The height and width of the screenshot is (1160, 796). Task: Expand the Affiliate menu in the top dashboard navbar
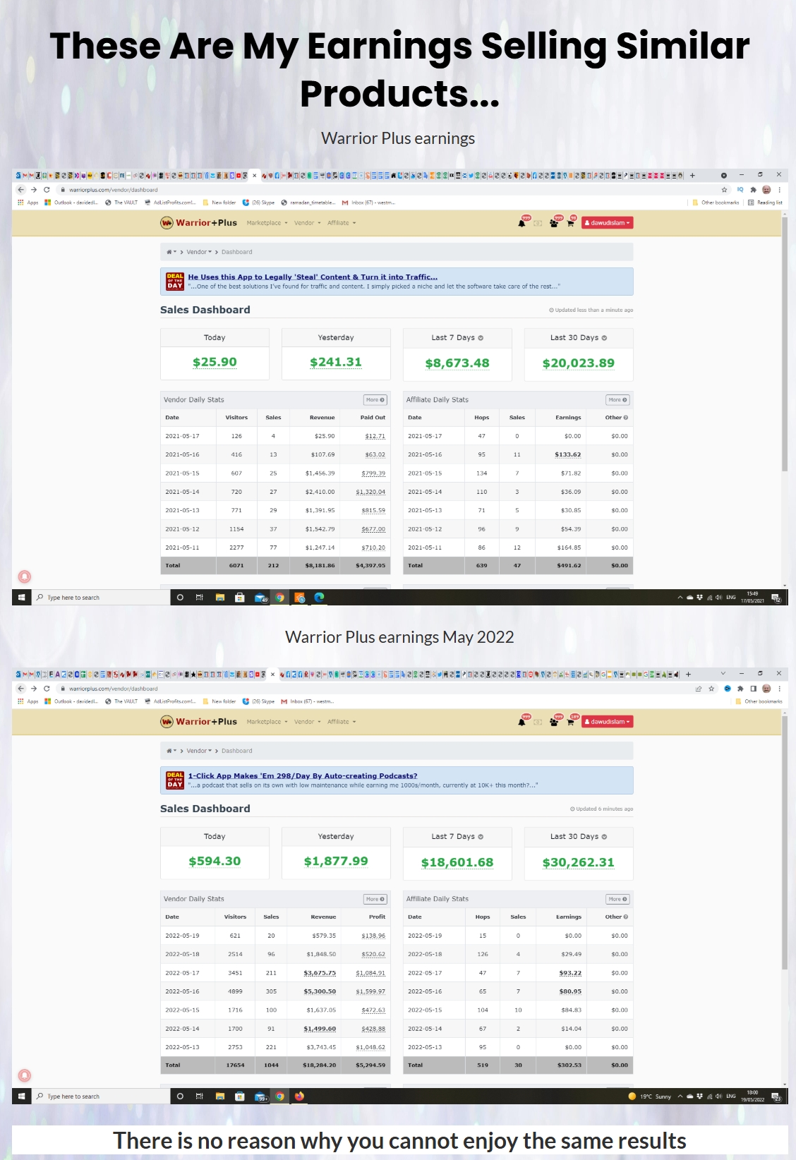[x=342, y=223]
